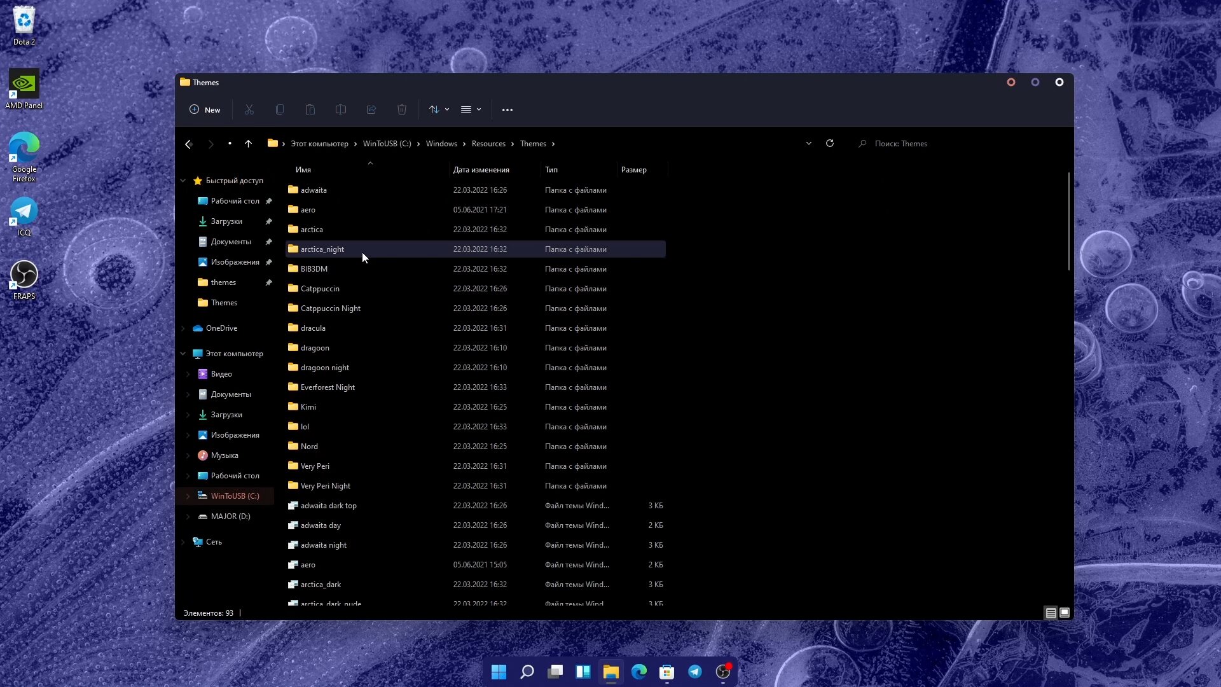Viewport: 1221px width, 687px height.
Task: Switch to details view in status bar
Action: [x=1051, y=613]
